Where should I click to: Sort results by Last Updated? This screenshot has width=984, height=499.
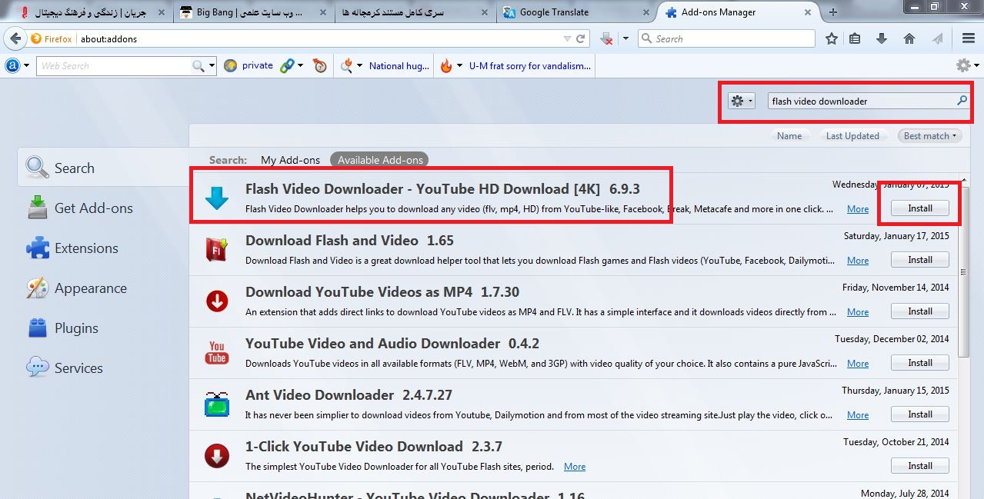[852, 136]
